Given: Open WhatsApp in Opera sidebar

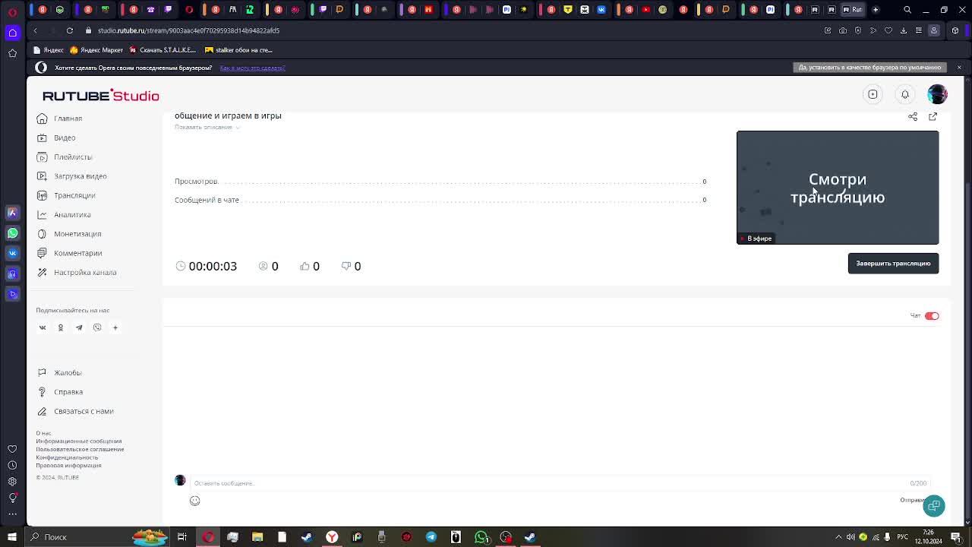Looking at the screenshot, I should tap(12, 232).
